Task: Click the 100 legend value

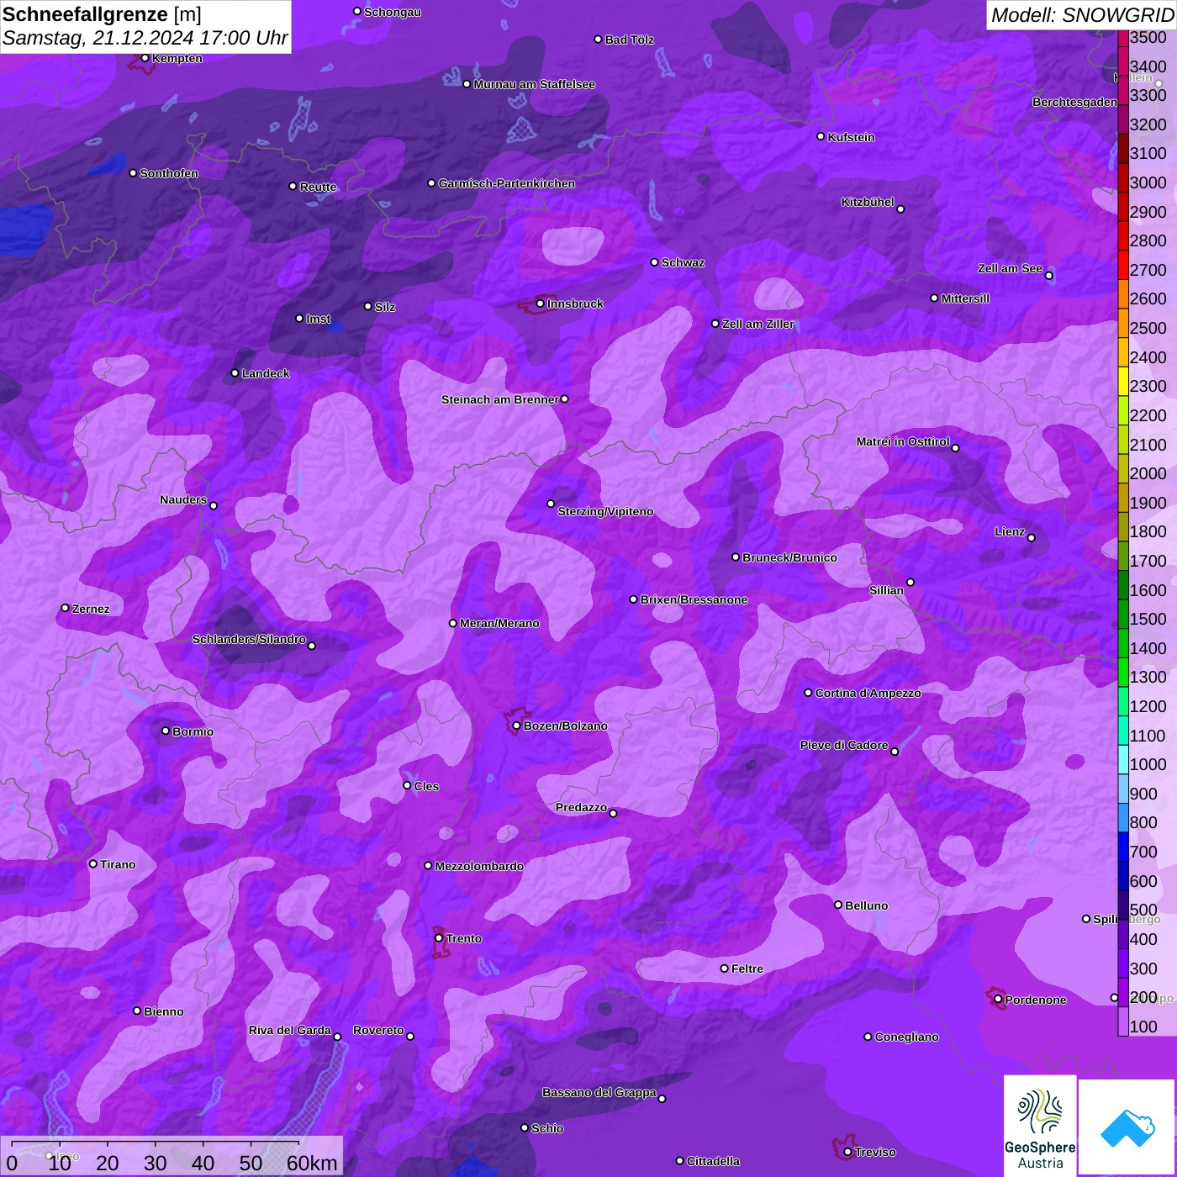Action: 1143,1027
